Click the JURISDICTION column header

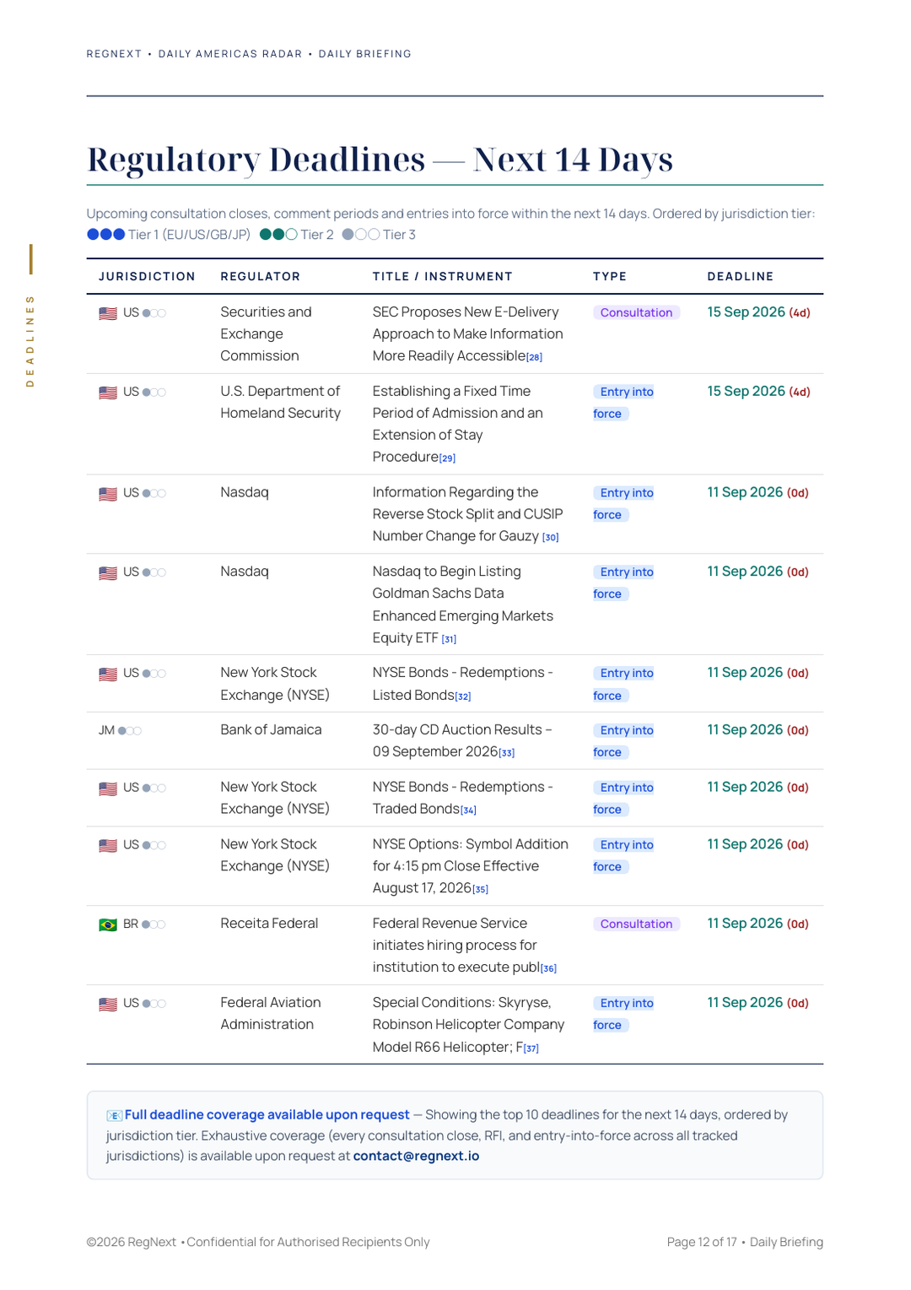pyautogui.click(x=147, y=277)
